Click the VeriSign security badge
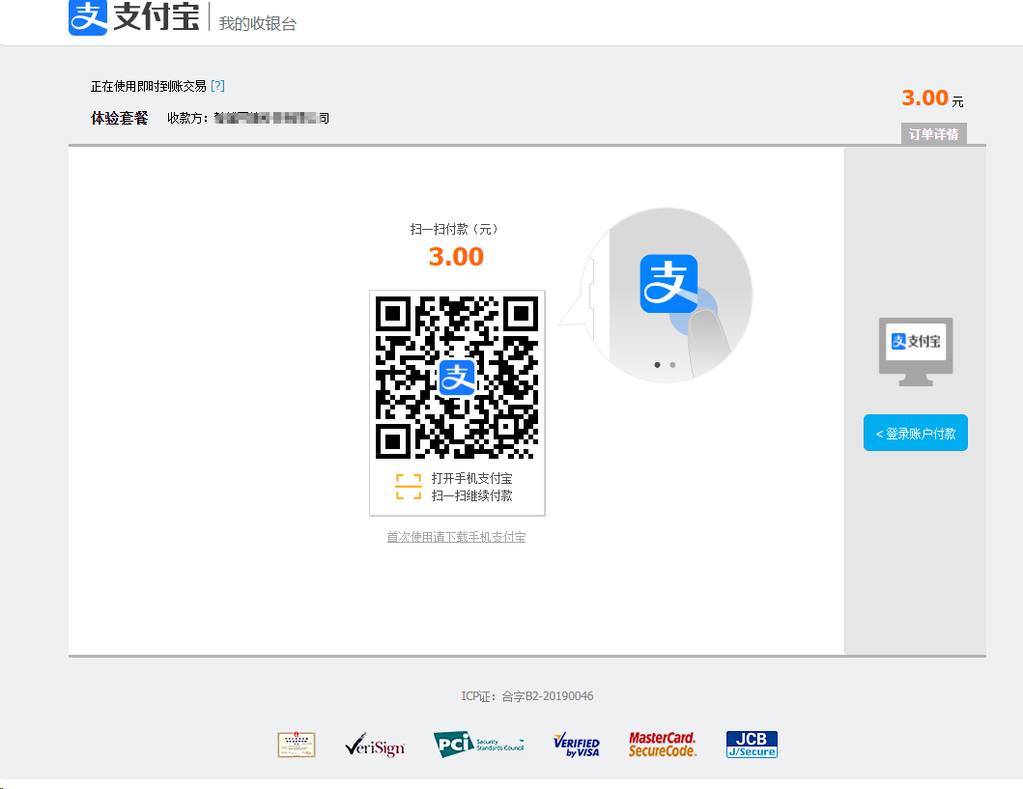Image resolution: width=1023 pixels, height=789 pixels. [375, 745]
